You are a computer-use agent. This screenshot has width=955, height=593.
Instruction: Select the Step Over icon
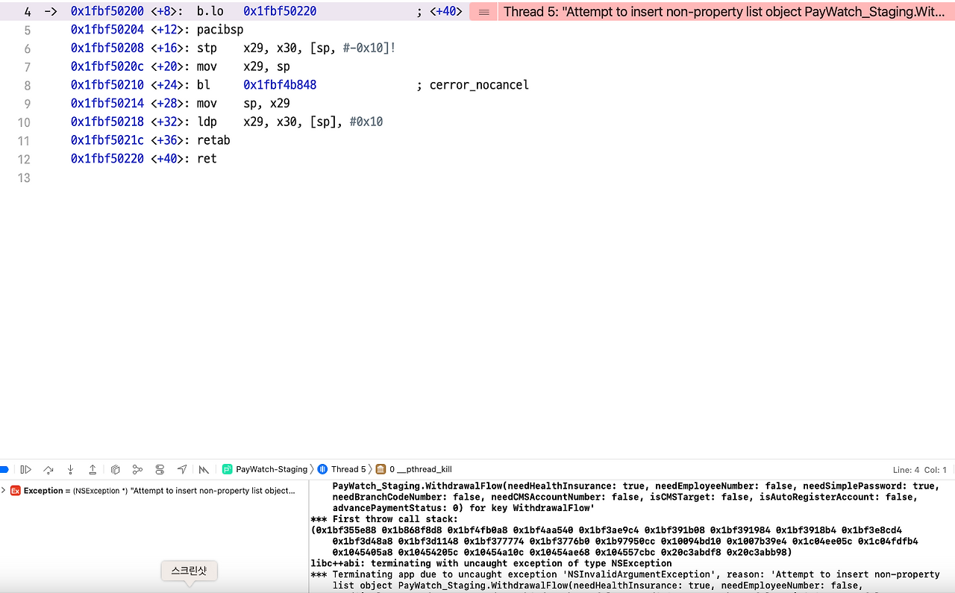tap(48, 469)
